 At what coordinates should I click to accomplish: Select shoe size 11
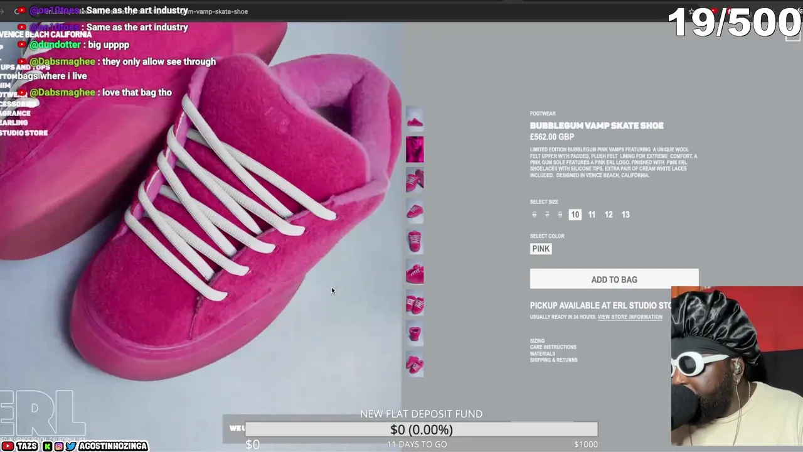(x=592, y=215)
